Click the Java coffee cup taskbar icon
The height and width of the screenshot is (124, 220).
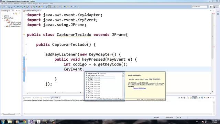(x=38, y=122)
